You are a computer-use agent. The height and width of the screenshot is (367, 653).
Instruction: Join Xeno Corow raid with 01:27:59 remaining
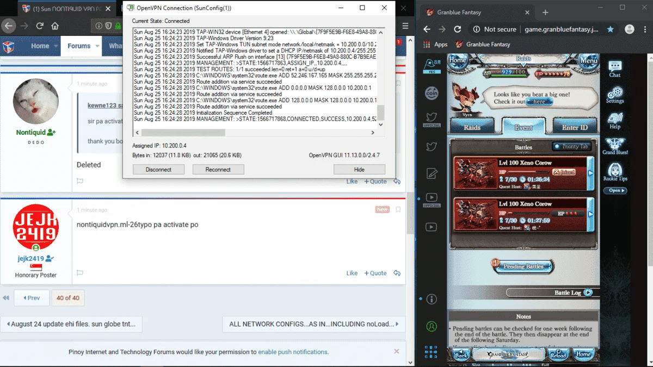pos(523,215)
